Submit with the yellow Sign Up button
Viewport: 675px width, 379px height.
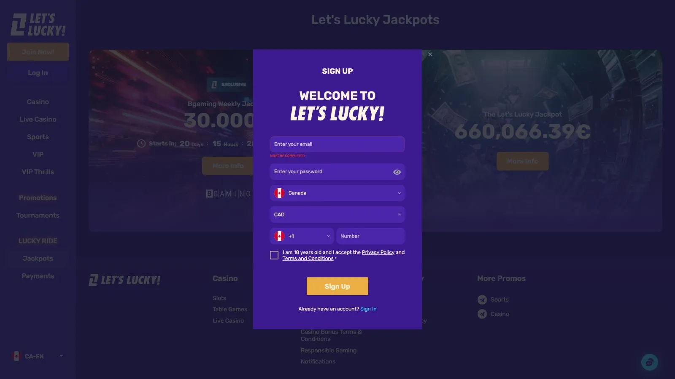[337, 286]
